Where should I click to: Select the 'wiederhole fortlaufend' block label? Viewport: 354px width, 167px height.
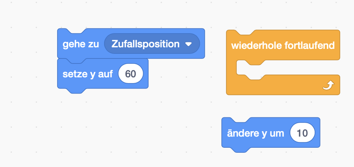click(x=283, y=45)
